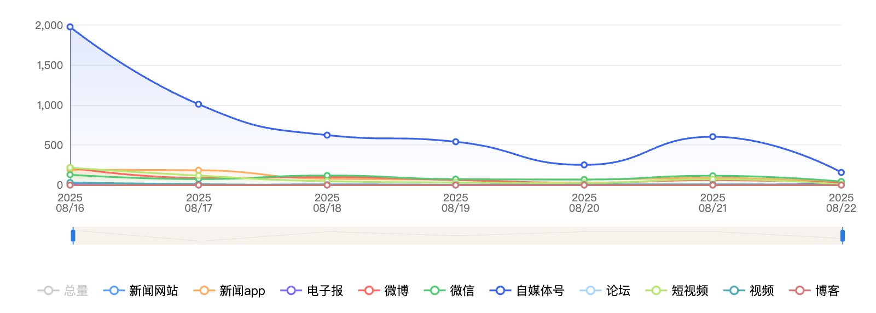The image size is (876, 313).
Task: Click the blue data point on 08/20
Action: click(x=584, y=165)
